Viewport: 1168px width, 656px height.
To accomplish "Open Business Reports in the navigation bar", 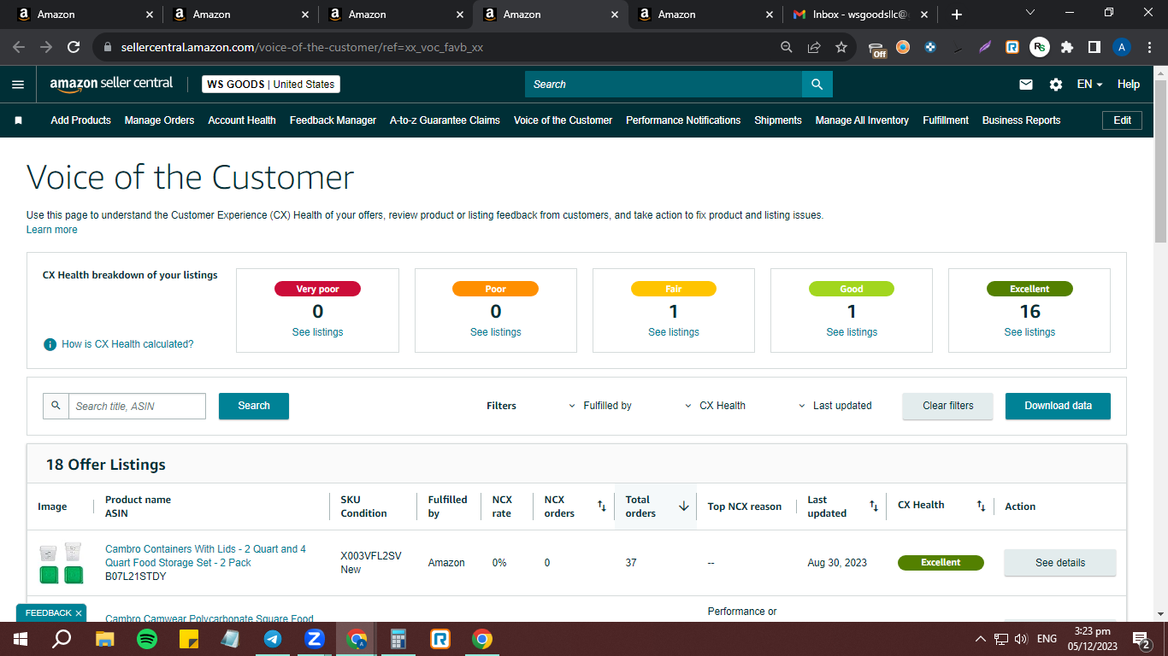I will 1021,120.
